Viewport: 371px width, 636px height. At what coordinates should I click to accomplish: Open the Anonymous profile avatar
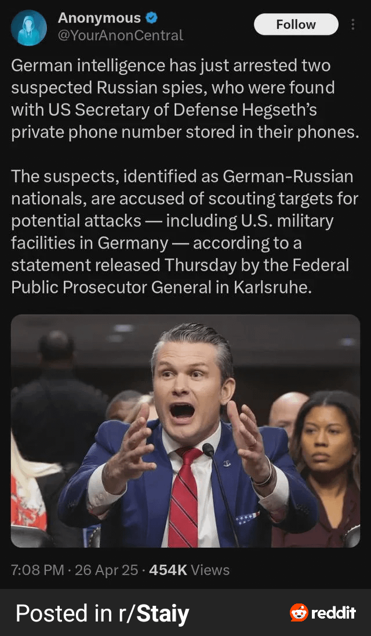point(29,27)
